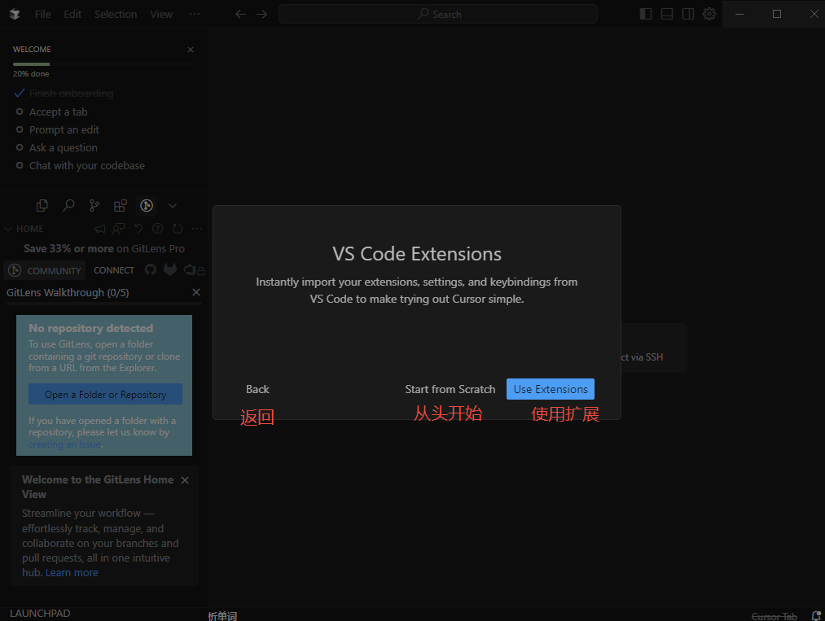Click the undo arrow icon in HOME toolbar
The height and width of the screenshot is (621, 825).
point(138,229)
